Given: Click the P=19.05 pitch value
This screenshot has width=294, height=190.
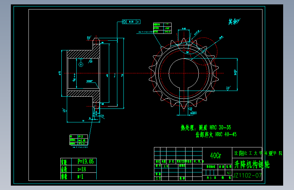Looking at the screenshot, I should coord(86,161).
